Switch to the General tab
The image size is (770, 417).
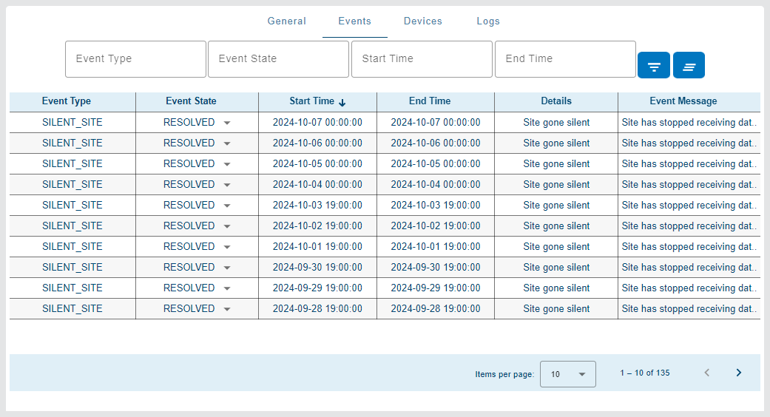pyautogui.click(x=287, y=21)
